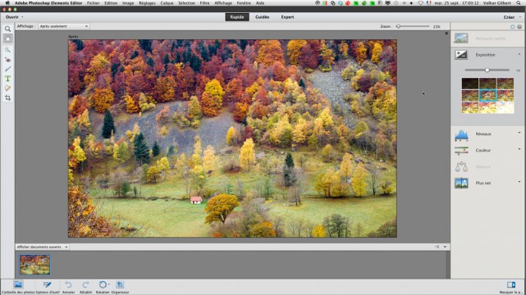Click the Balance scales icon

461,166
